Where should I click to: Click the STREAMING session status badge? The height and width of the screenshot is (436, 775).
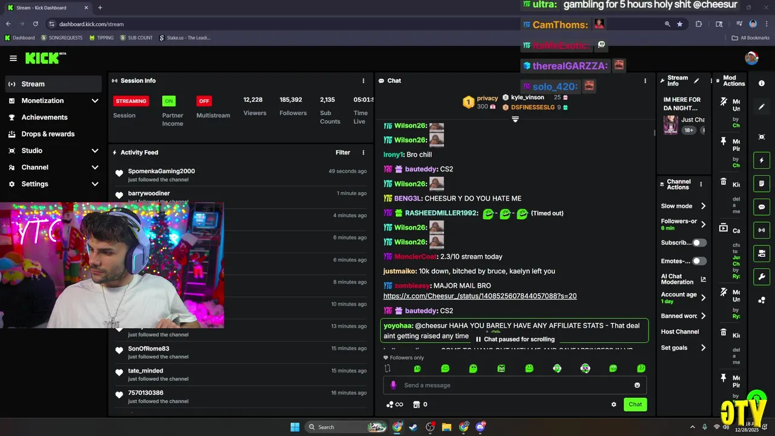(131, 101)
